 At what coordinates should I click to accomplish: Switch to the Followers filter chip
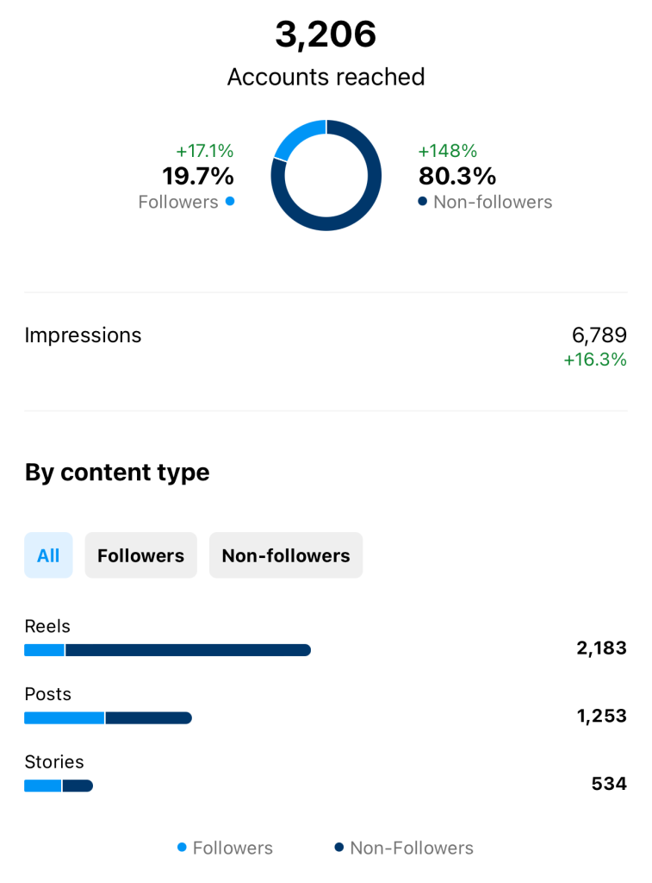pyautogui.click(x=140, y=555)
